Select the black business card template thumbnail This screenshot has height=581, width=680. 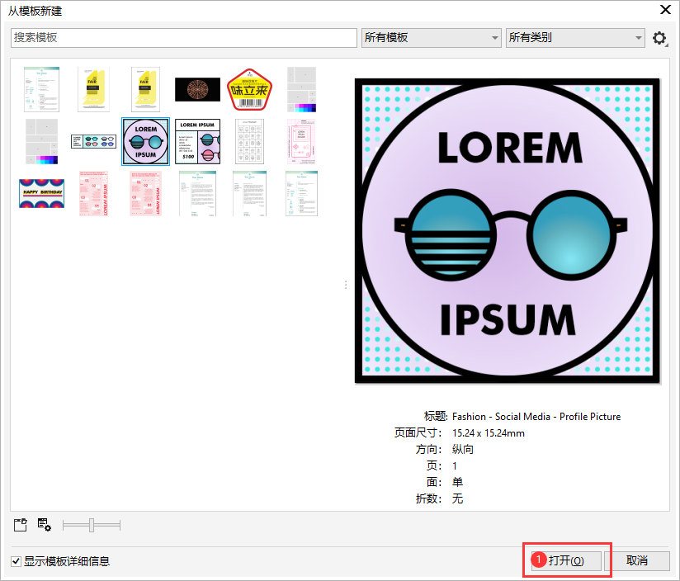[x=197, y=89]
